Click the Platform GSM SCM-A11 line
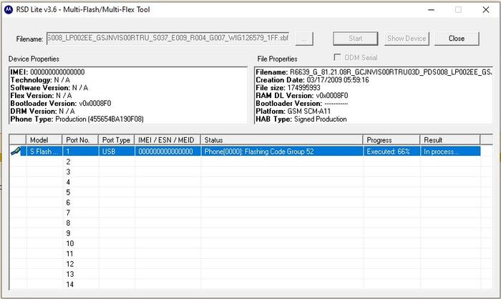501x299 pixels. tap(293, 111)
